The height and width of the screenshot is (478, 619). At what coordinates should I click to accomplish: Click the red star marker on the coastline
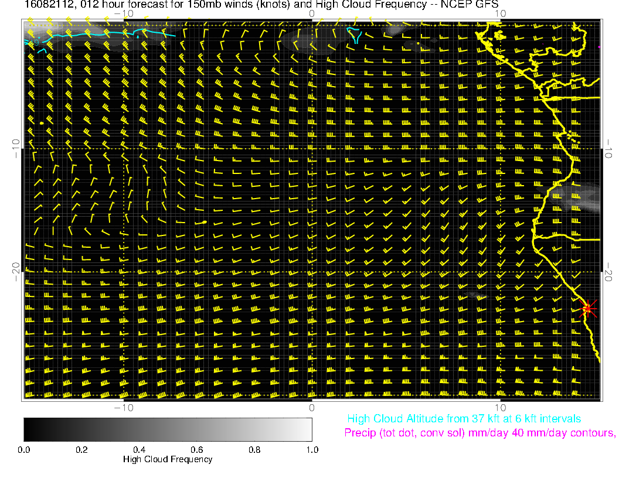[x=587, y=308]
